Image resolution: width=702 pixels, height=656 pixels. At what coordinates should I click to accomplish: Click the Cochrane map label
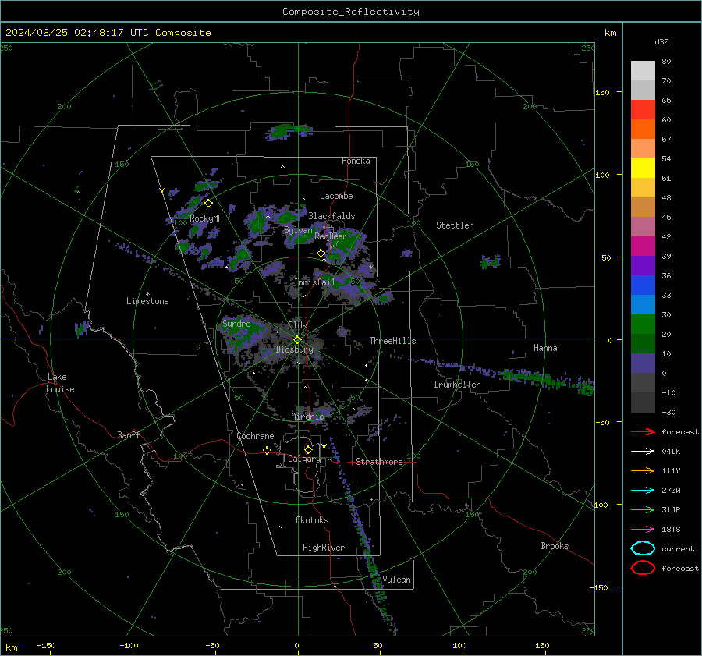pyautogui.click(x=255, y=436)
